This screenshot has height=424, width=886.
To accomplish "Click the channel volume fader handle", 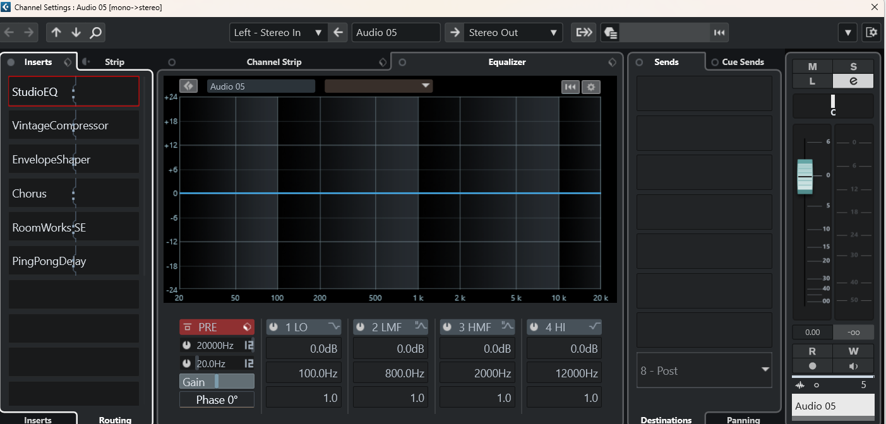I will coord(805,176).
